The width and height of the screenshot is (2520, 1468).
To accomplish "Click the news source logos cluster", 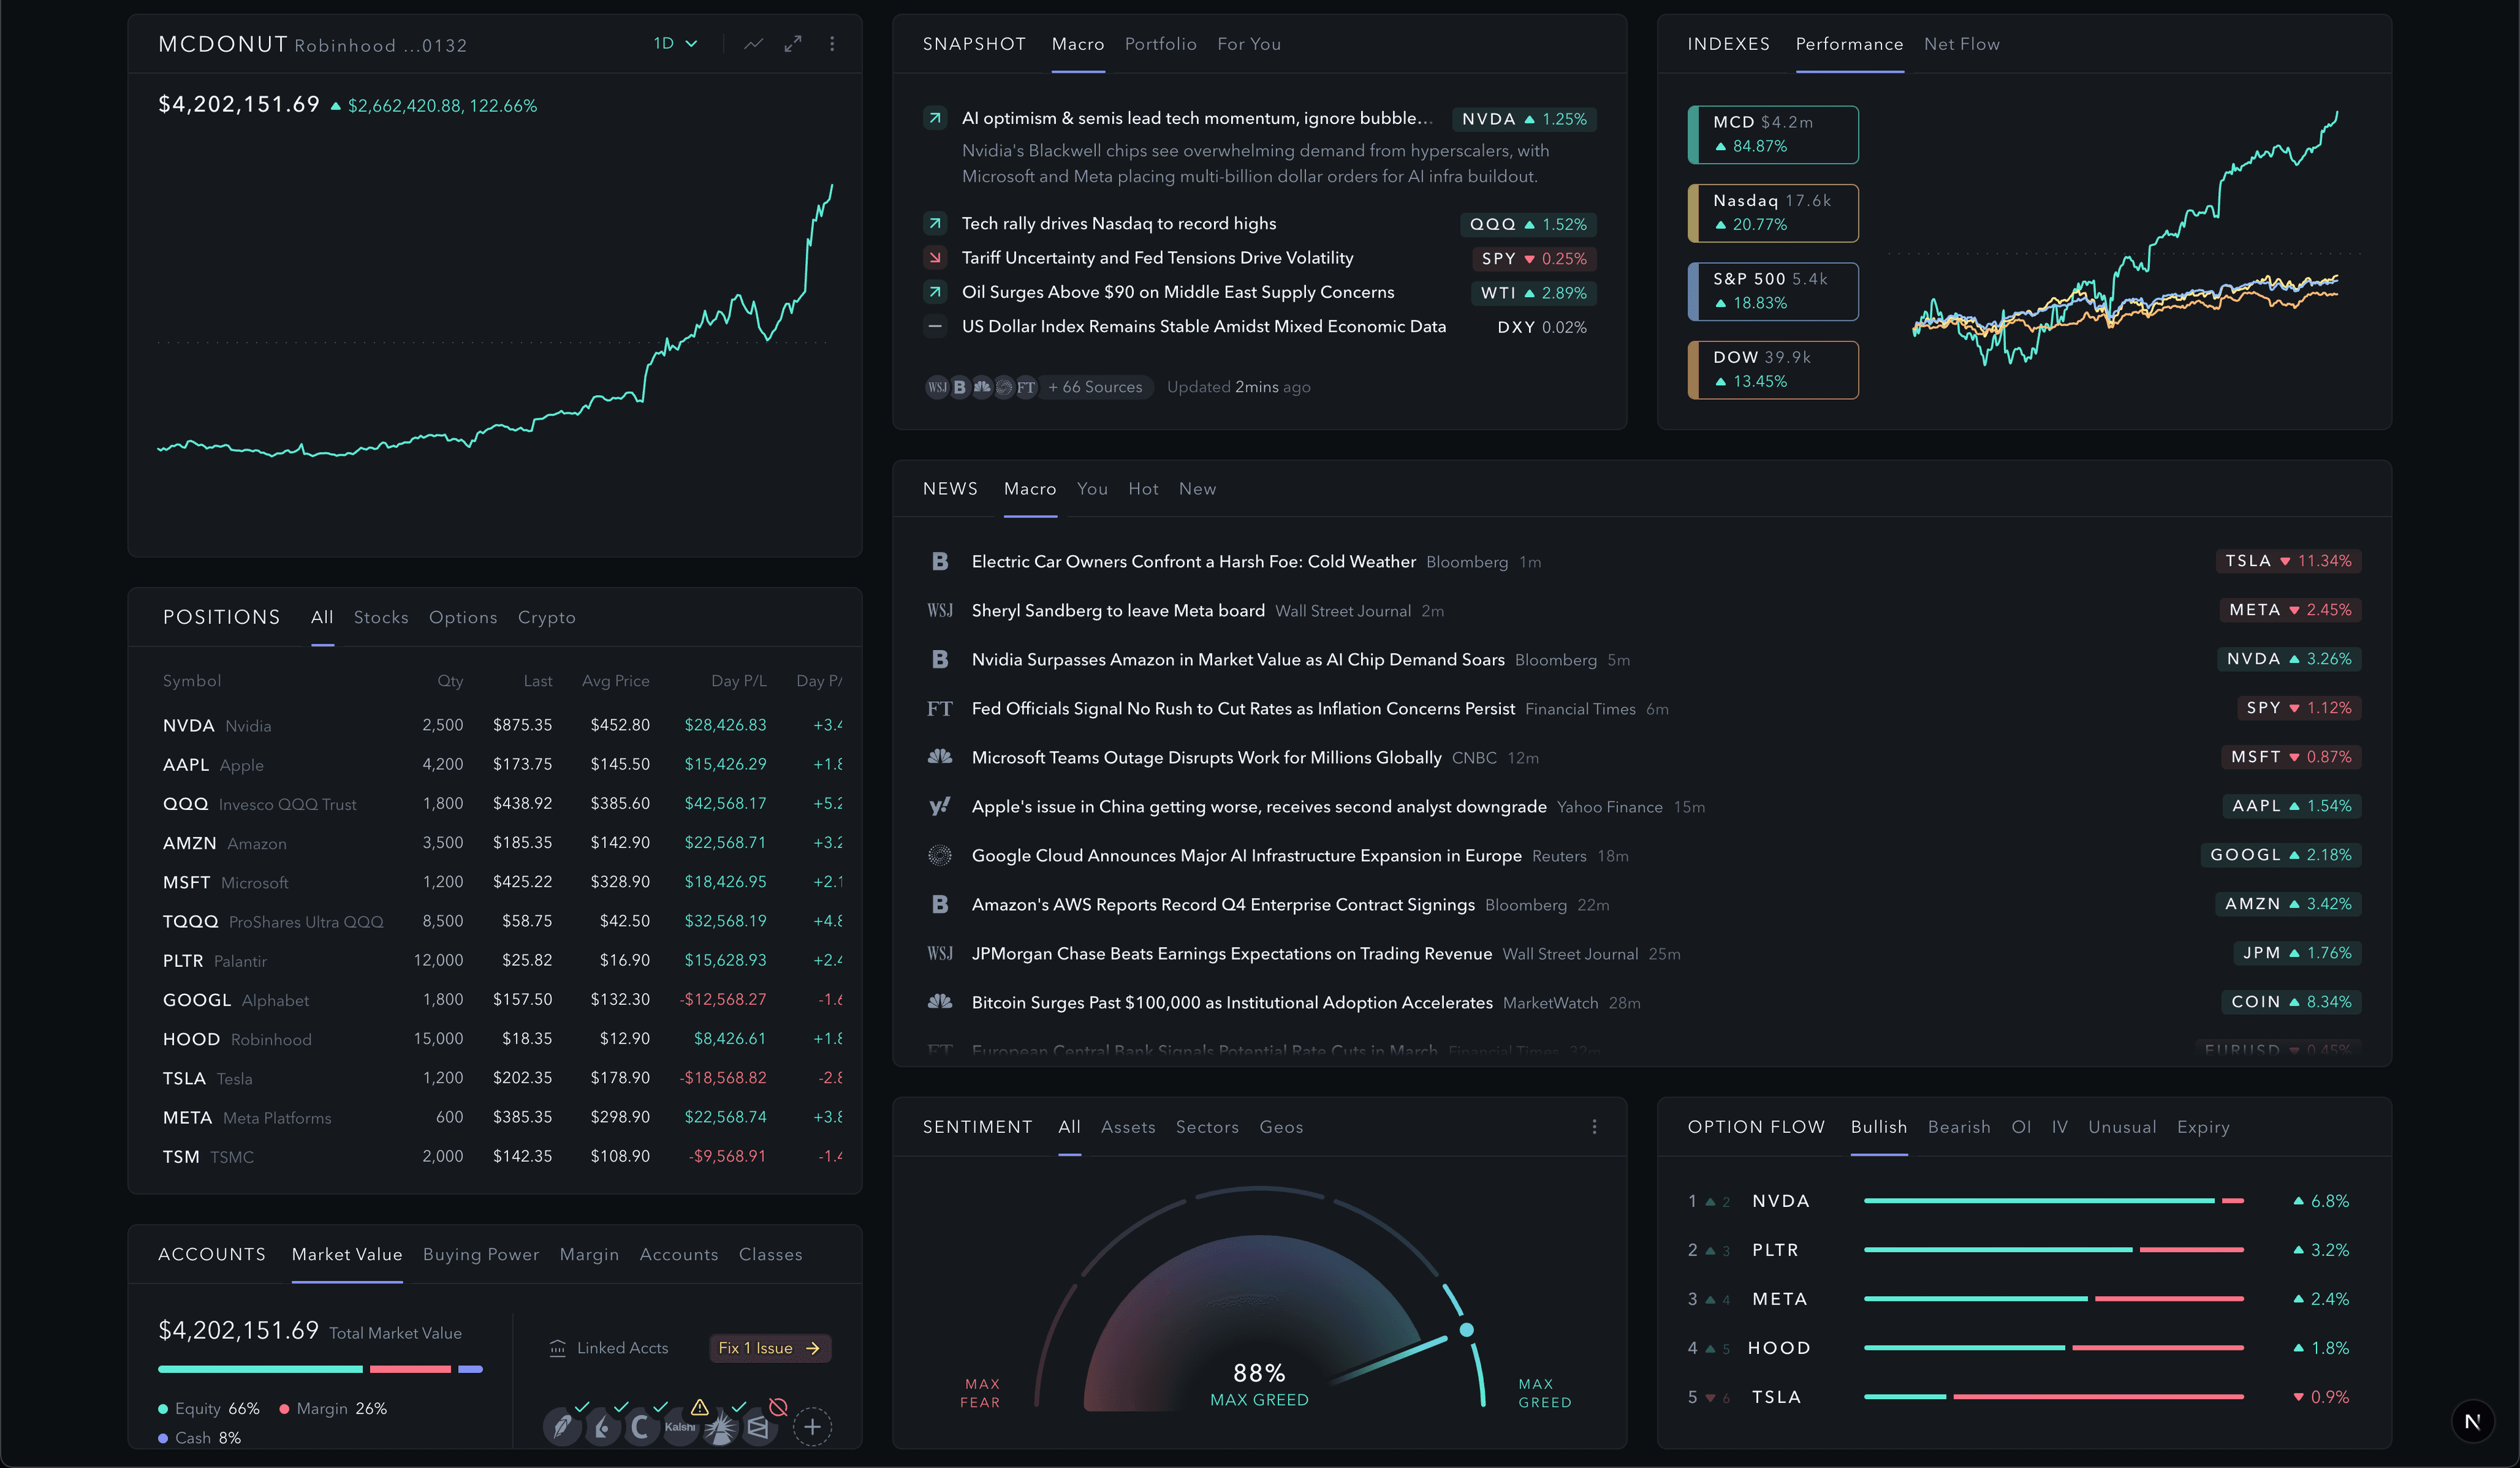I will (x=981, y=387).
